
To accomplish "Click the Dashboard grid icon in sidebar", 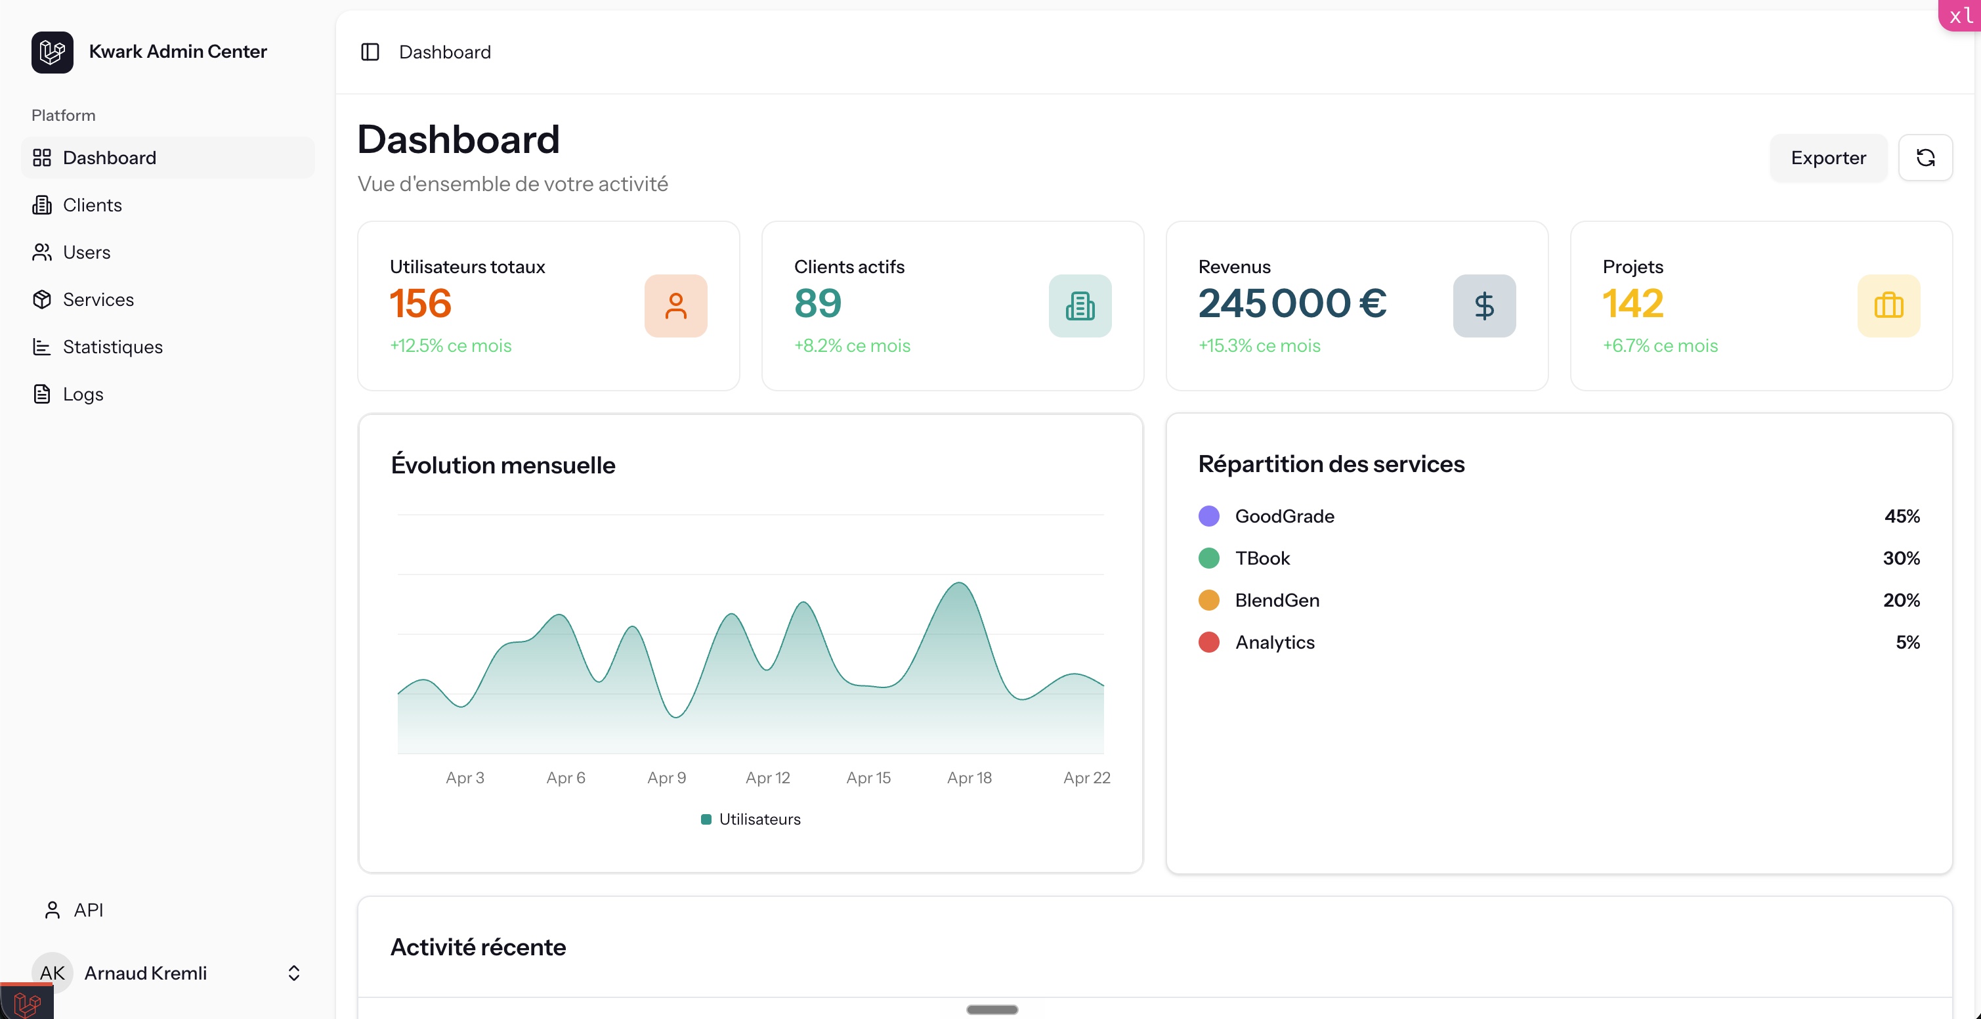I will click(41, 158).
